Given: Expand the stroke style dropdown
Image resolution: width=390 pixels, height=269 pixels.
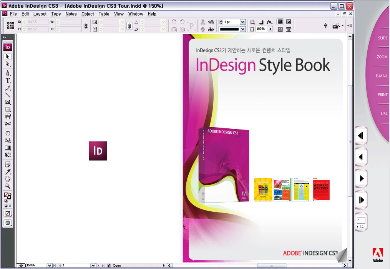Looking at the screenshot, I should pos(242,29).
